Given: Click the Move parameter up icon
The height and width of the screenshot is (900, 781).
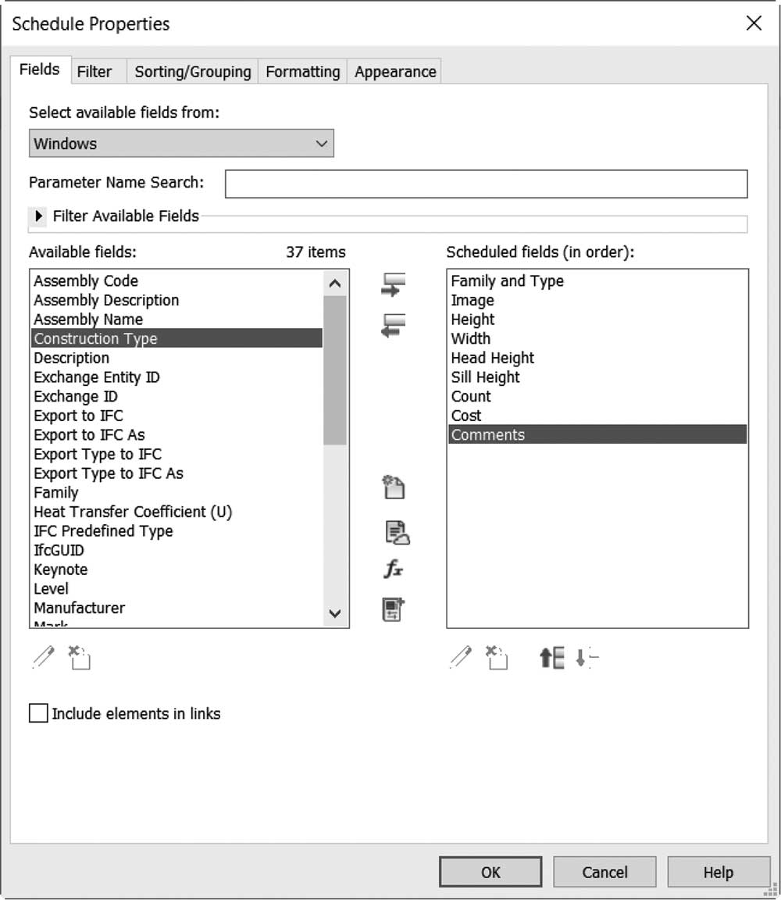Looking at the screenshot, I should click(x=552, y=657).
